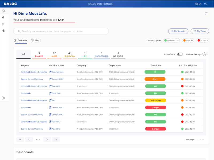214x160 pixels.
Task: Click bookmark icon beside Fan
Action: point(50,100)
